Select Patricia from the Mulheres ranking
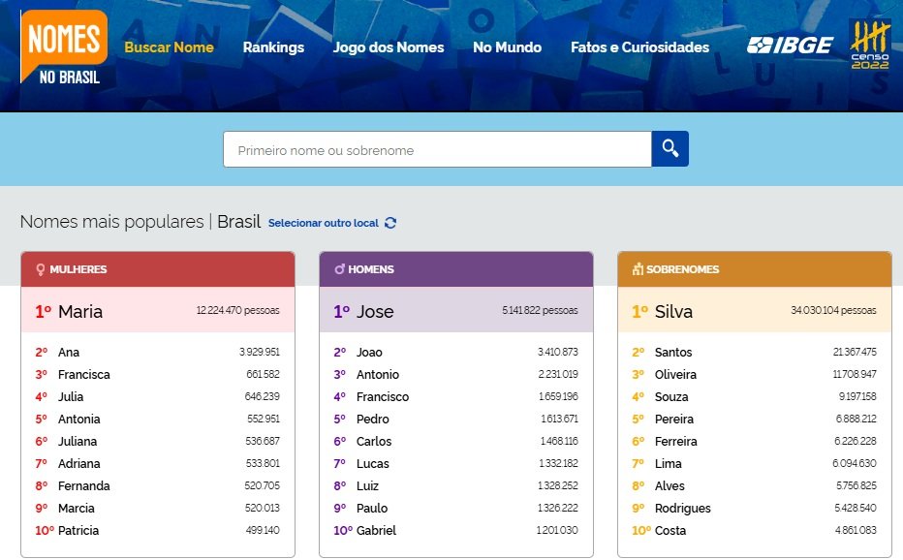This screenshot has width=903, height=560. coord(78,530)
